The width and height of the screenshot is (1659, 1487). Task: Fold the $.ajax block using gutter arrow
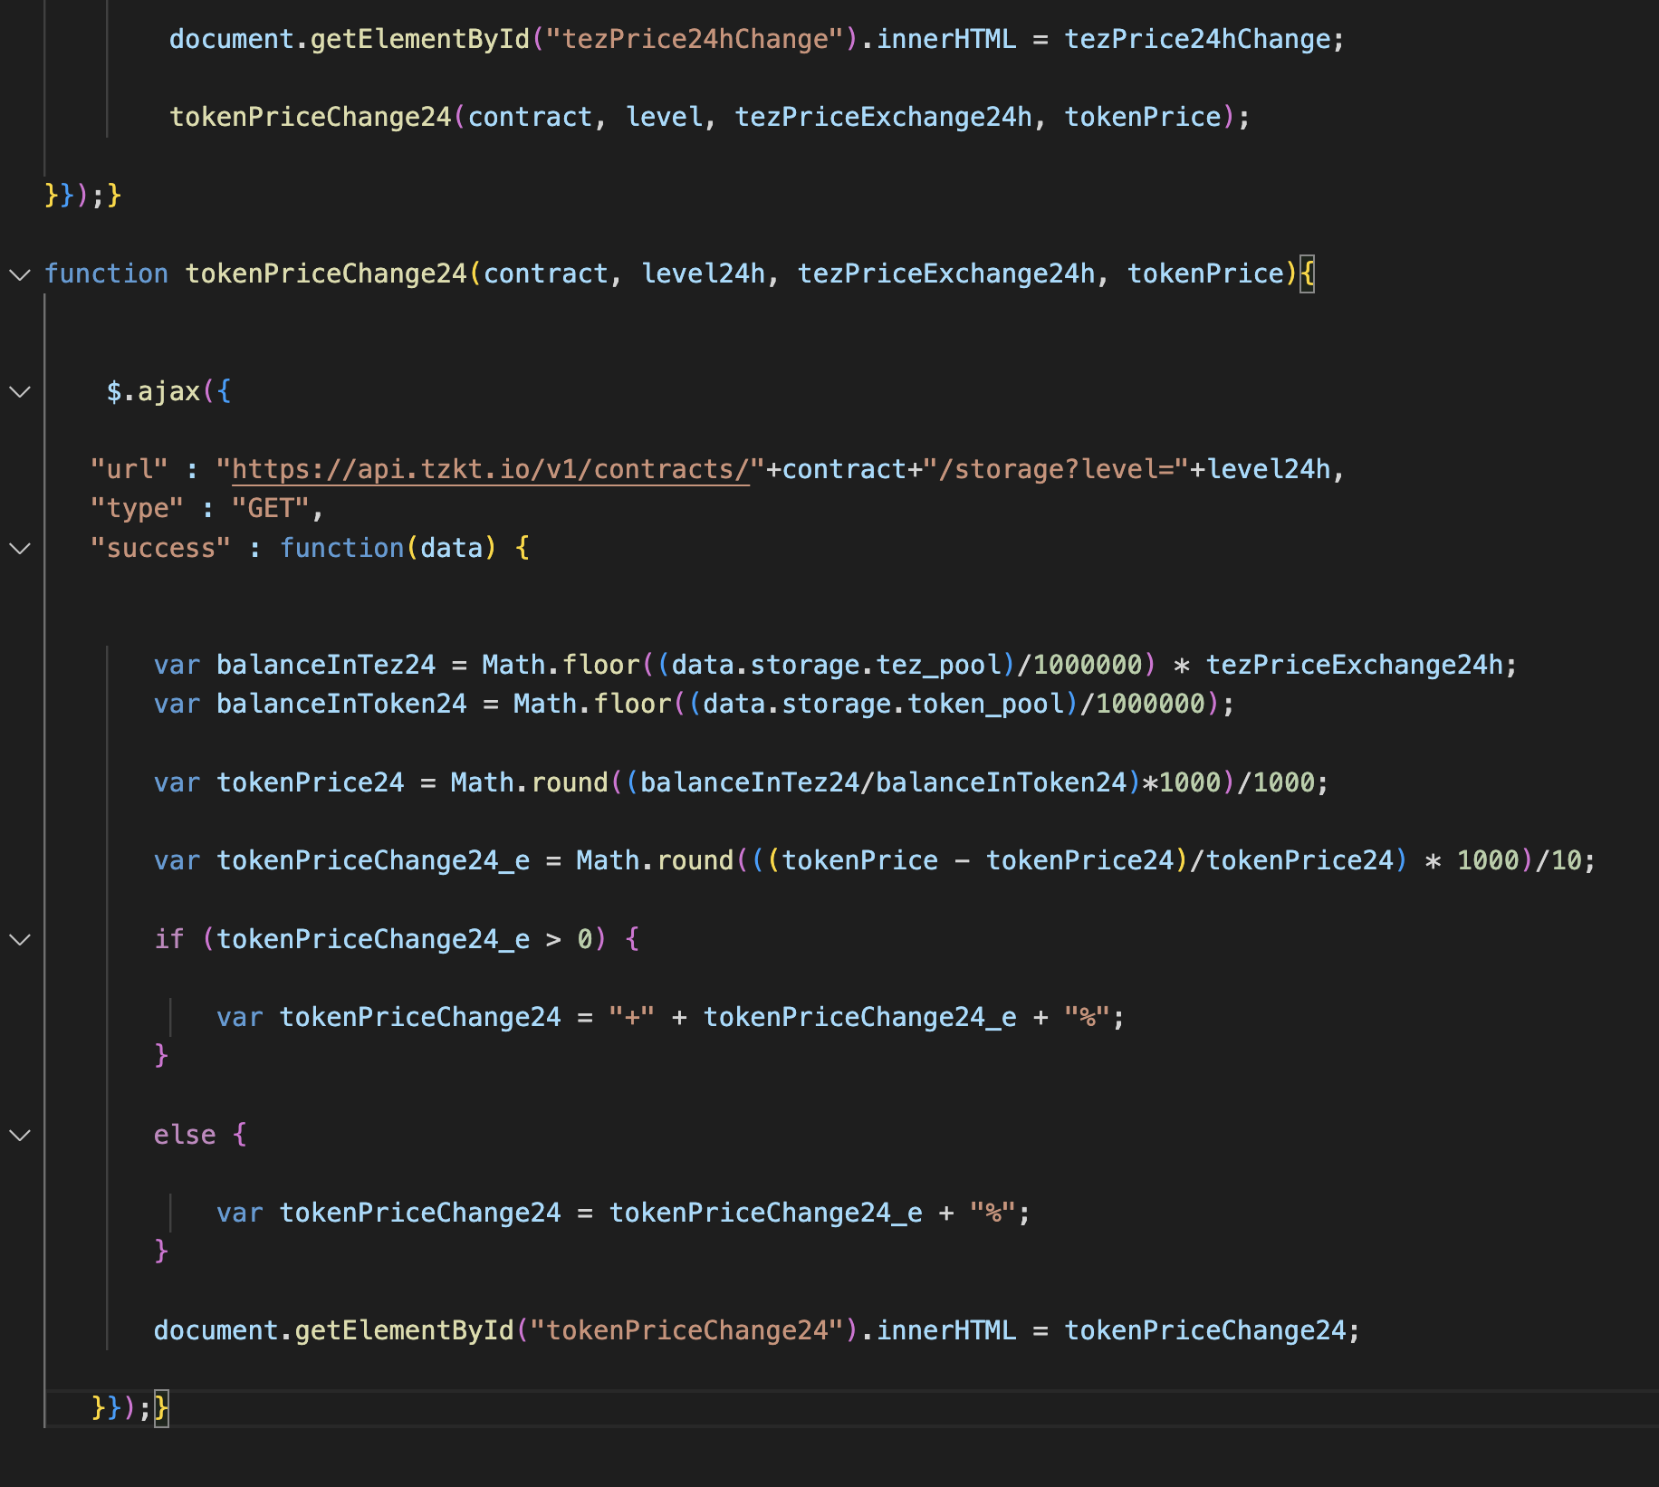[20, 392]
